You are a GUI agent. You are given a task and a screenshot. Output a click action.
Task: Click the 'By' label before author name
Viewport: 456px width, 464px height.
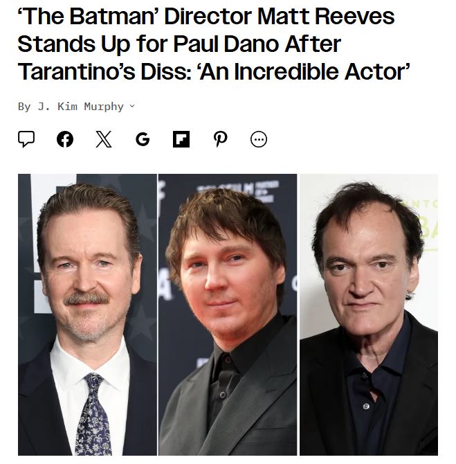pos(24,107)
